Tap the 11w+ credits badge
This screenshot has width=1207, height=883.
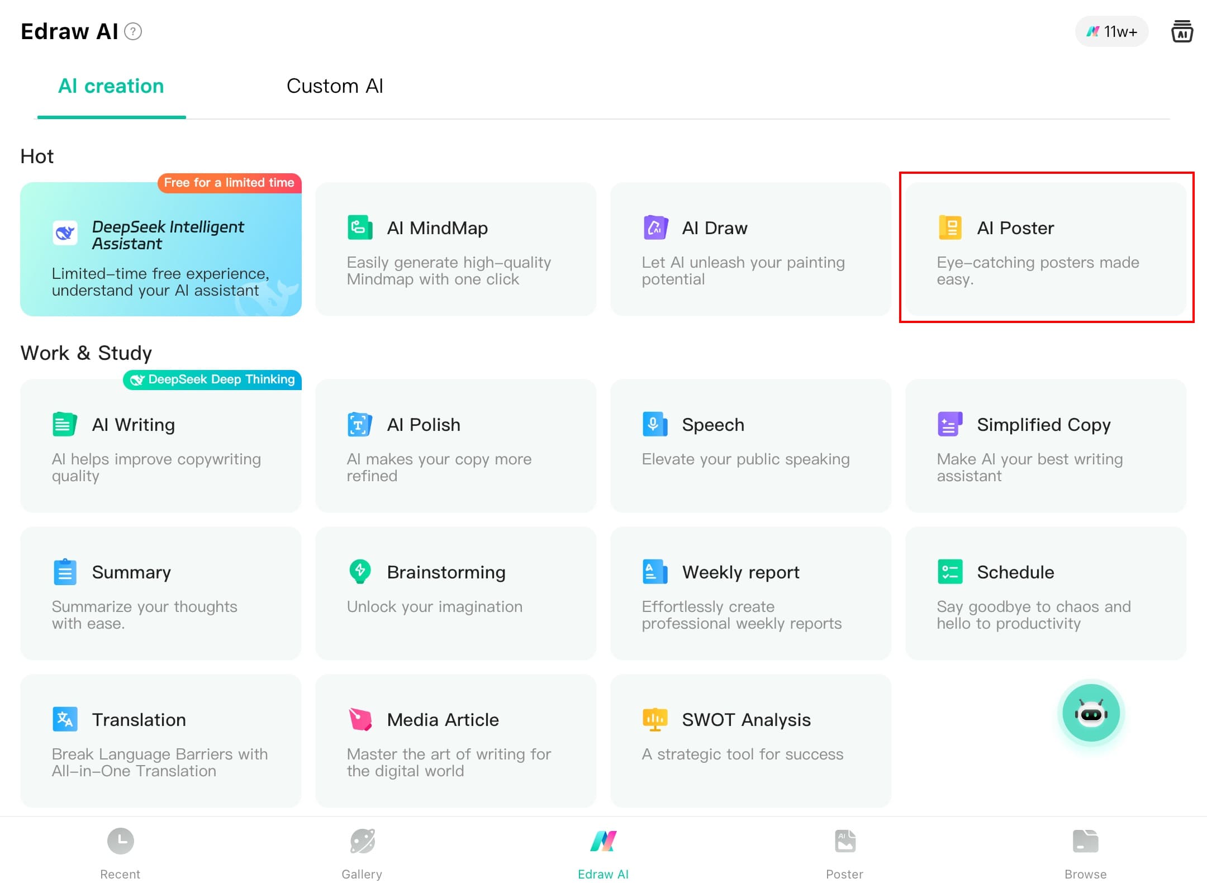tap(1111, 31)
